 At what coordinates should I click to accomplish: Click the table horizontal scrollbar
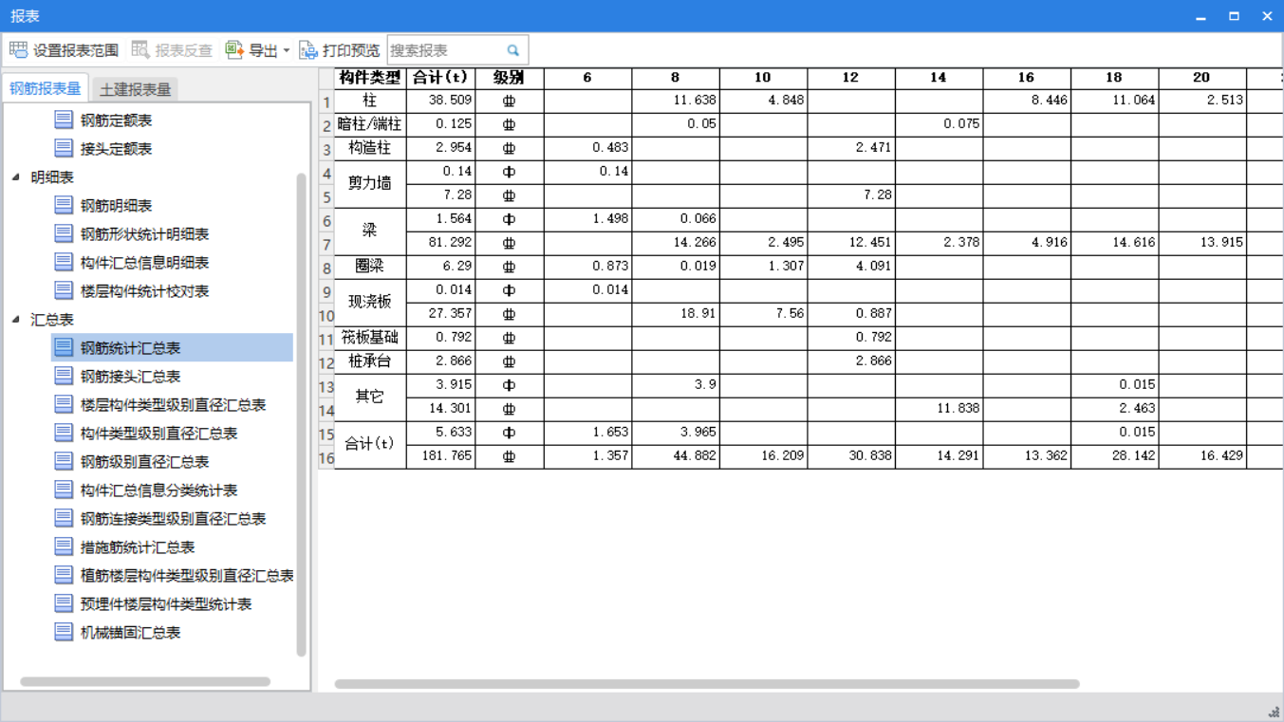[x=707, y=684]
